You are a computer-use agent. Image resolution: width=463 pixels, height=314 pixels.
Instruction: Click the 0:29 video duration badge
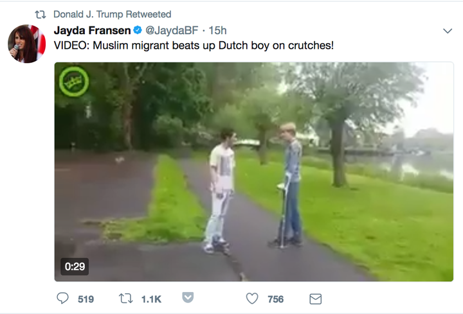75,266
